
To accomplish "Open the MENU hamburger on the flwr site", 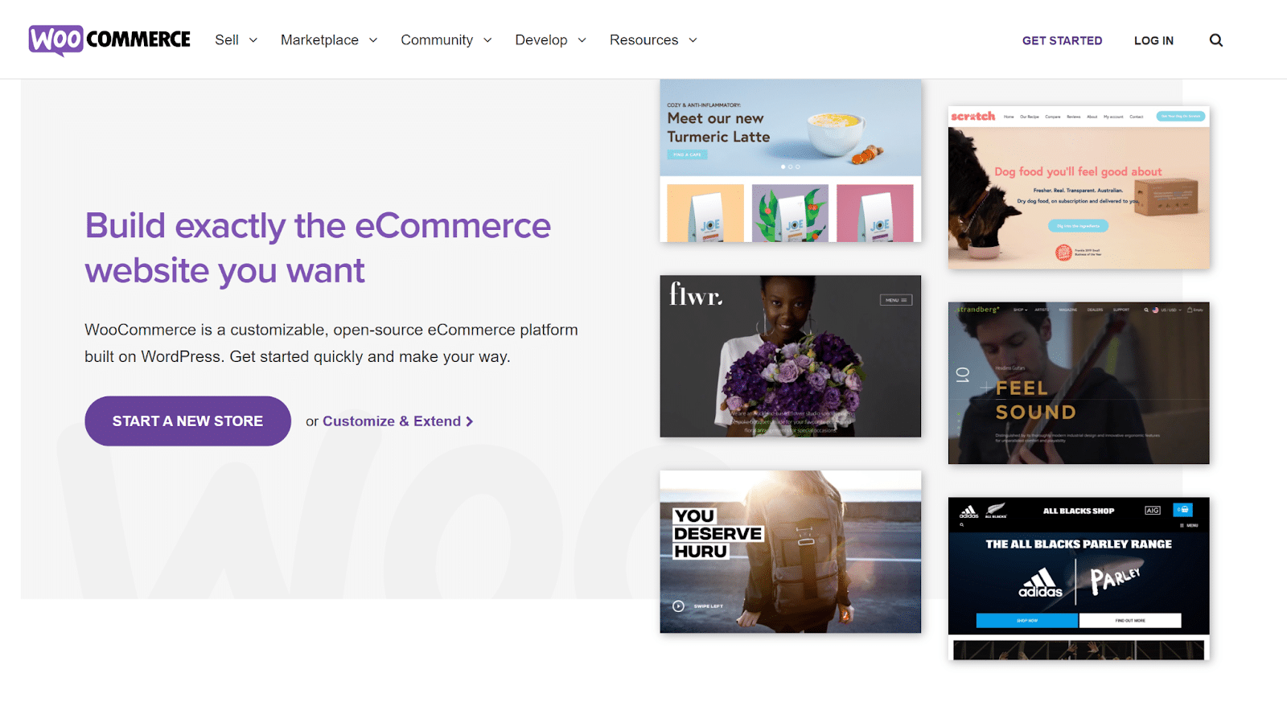I will click(895, 299).
